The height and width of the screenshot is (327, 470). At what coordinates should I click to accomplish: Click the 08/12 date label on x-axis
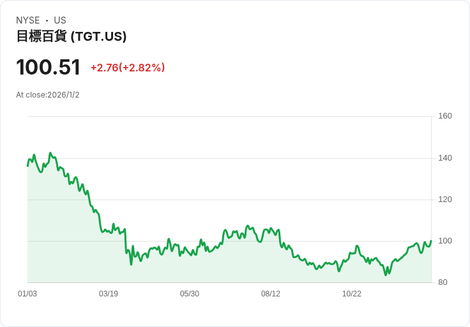(271, 294)
